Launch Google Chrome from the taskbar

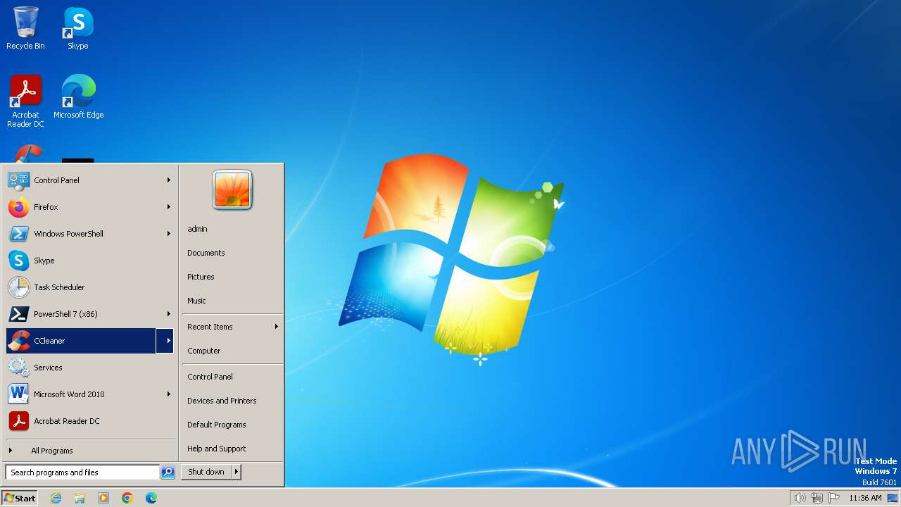tap(127, 498)
